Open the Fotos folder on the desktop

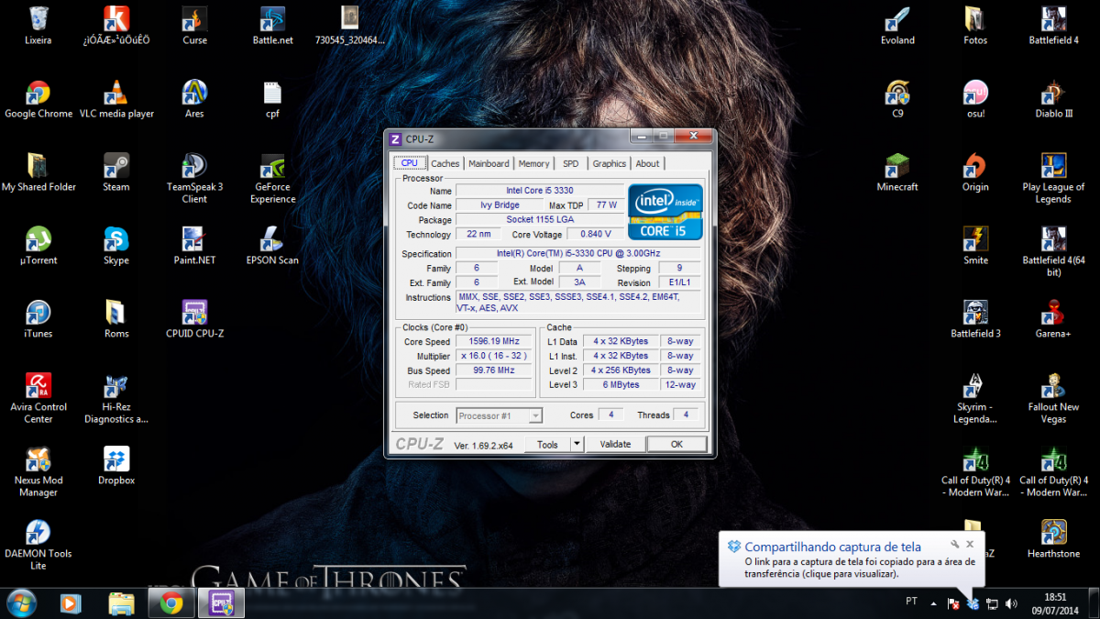[975, 25]
